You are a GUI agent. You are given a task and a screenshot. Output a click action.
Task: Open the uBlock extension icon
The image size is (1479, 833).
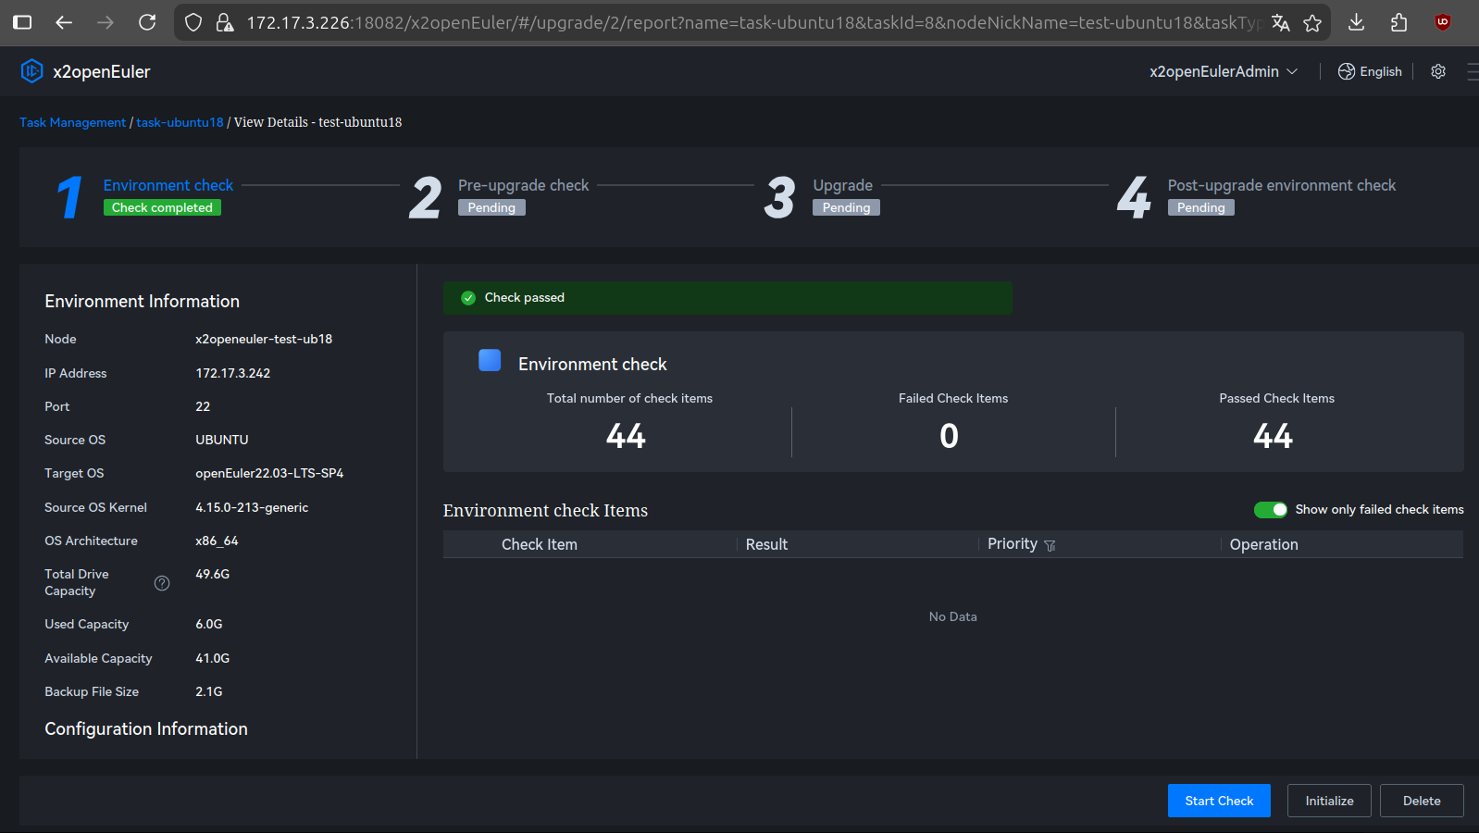click(x=1442, y=22)
